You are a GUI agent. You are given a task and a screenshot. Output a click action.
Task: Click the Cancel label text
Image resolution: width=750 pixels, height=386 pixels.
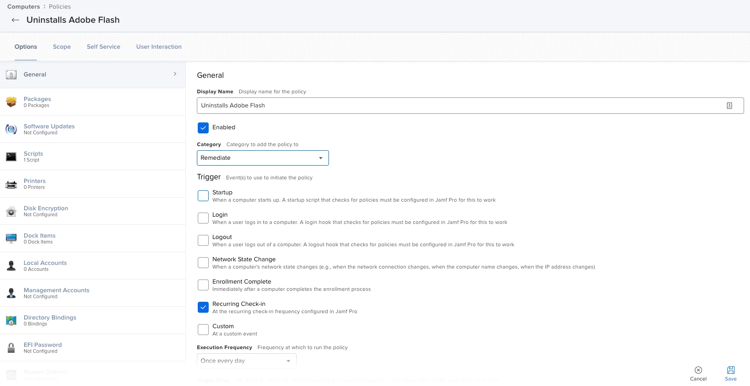698,379
